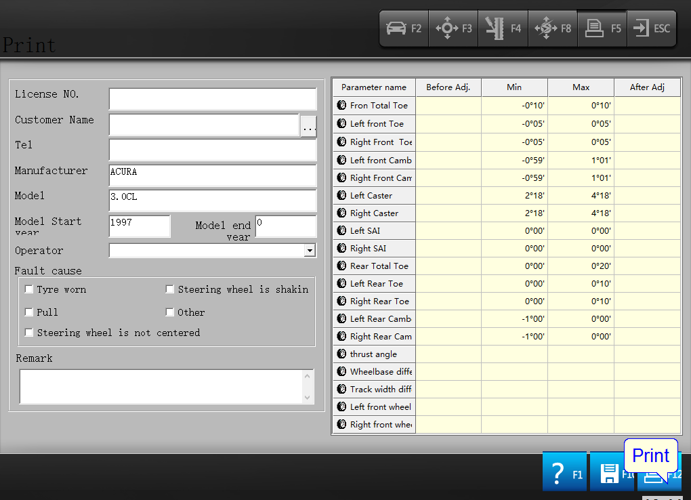Screen dimensions: 691x500
Task: Check the Pull fault cause box
Action: point(29,312)
